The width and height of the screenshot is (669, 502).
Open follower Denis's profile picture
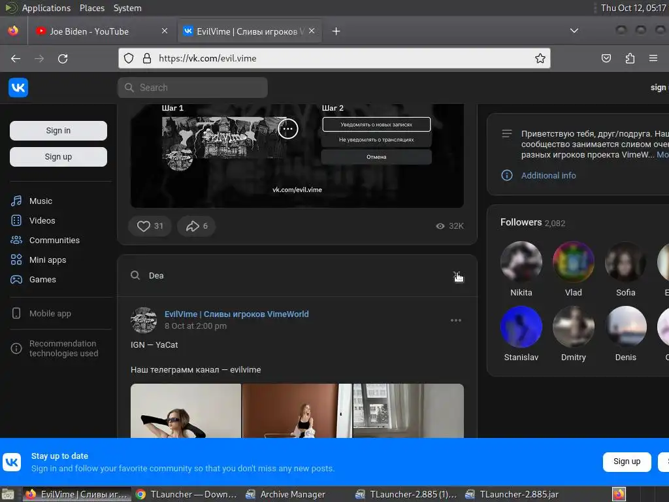point(626,327)
